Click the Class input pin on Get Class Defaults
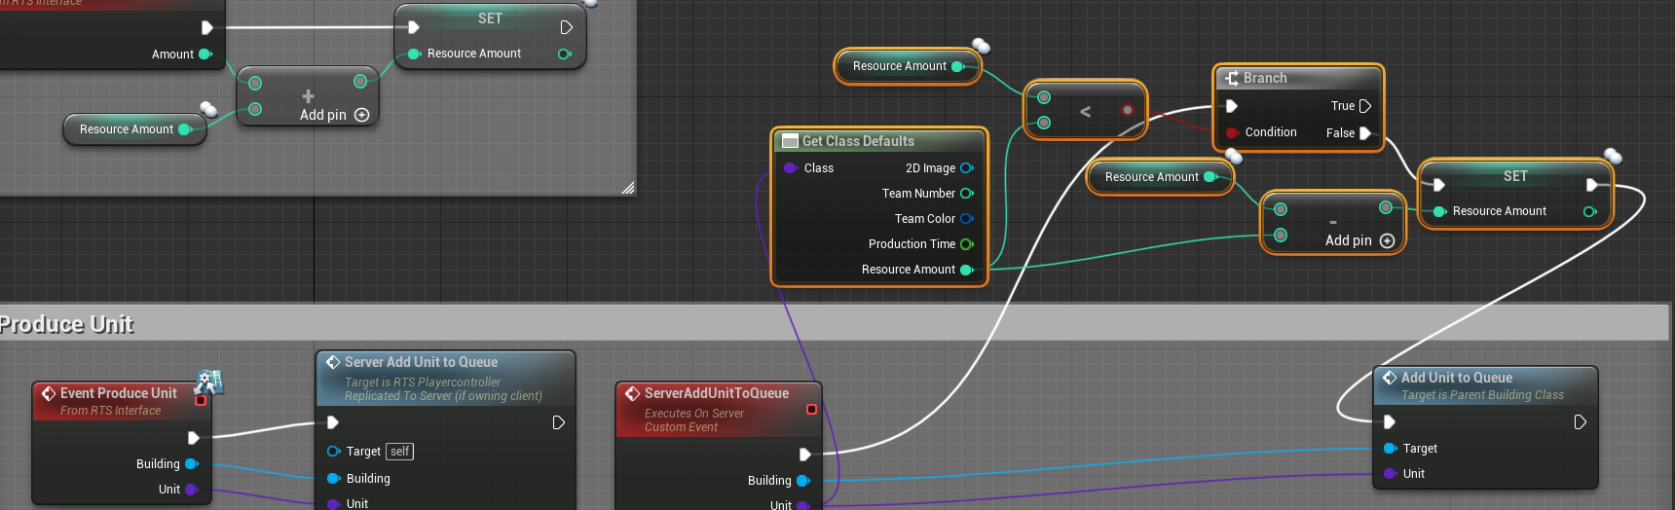The width and height of the screenshot is (1675, 510). (x=790, y=168)
